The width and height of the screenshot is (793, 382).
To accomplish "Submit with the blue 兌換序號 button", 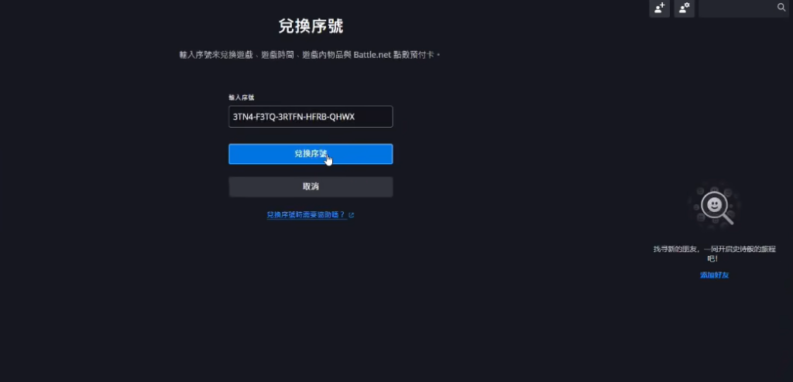I will pyautogui.click(x=311, y=154).
